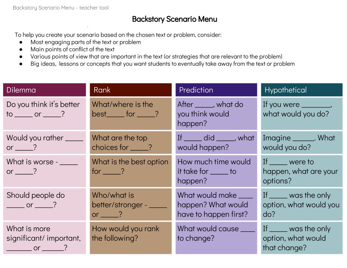347x268 pixels.
Task: Select the "Big ideas, lessons or concepts" bullet
Action: [x=162, y=64]
